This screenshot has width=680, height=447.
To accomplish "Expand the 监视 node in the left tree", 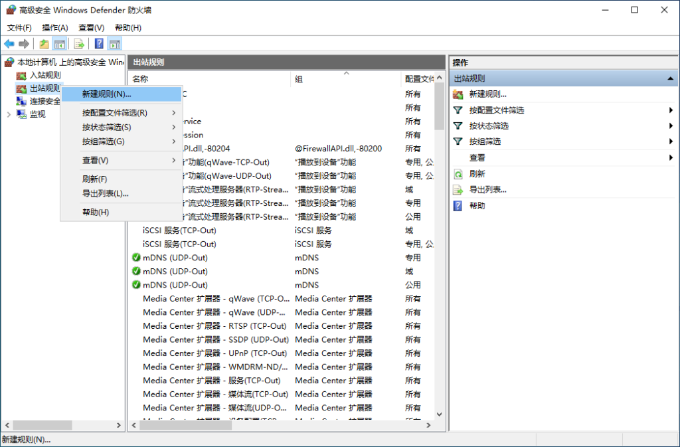I will click(9, 114).
